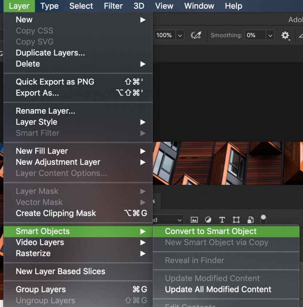The height and width of the screenshot is (307, 303).
Task: Open the opacity percentage dropdown
Action: 180,35
